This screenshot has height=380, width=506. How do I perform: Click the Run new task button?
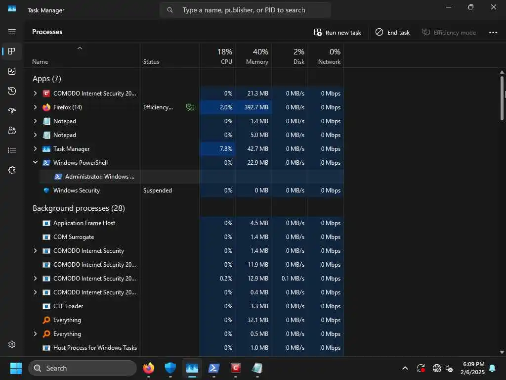(337, 33)
